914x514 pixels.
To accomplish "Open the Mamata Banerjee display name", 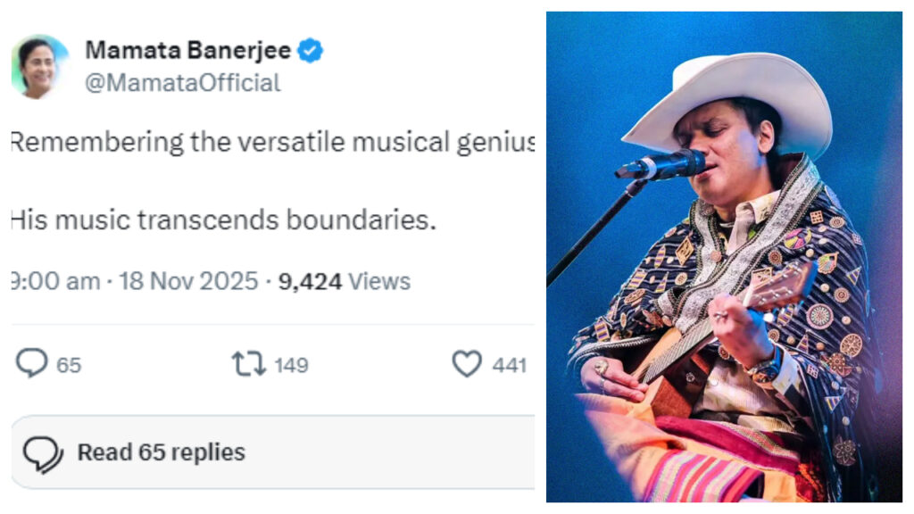I will pos(187,52).
